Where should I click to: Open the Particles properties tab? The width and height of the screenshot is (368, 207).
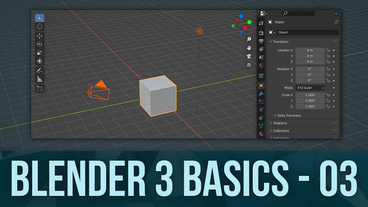coord(261,102)
